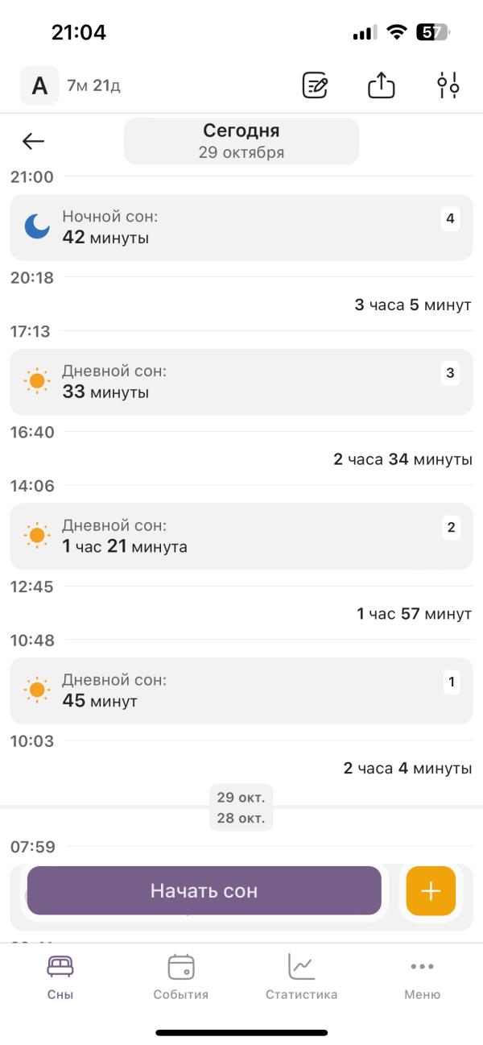Tap the note edit icon in header
Viewport: 483px width, 1045px height.
[x=315, y=85]
